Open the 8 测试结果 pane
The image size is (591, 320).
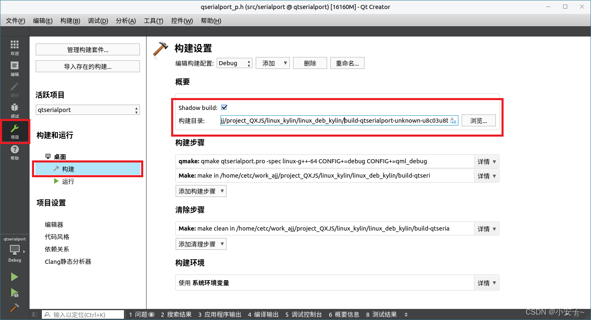tap(381, 315)
